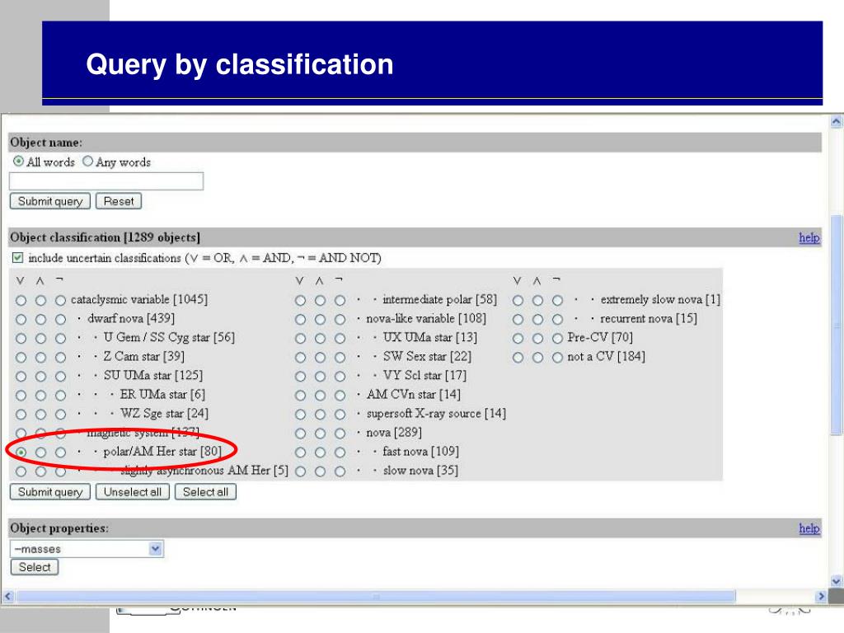
Task: Select AND radio for dwarf nova [439]
Action: [41, 319]
